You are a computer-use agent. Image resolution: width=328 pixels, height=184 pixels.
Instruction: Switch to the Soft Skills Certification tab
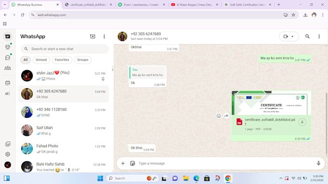[x=247, y=5]
